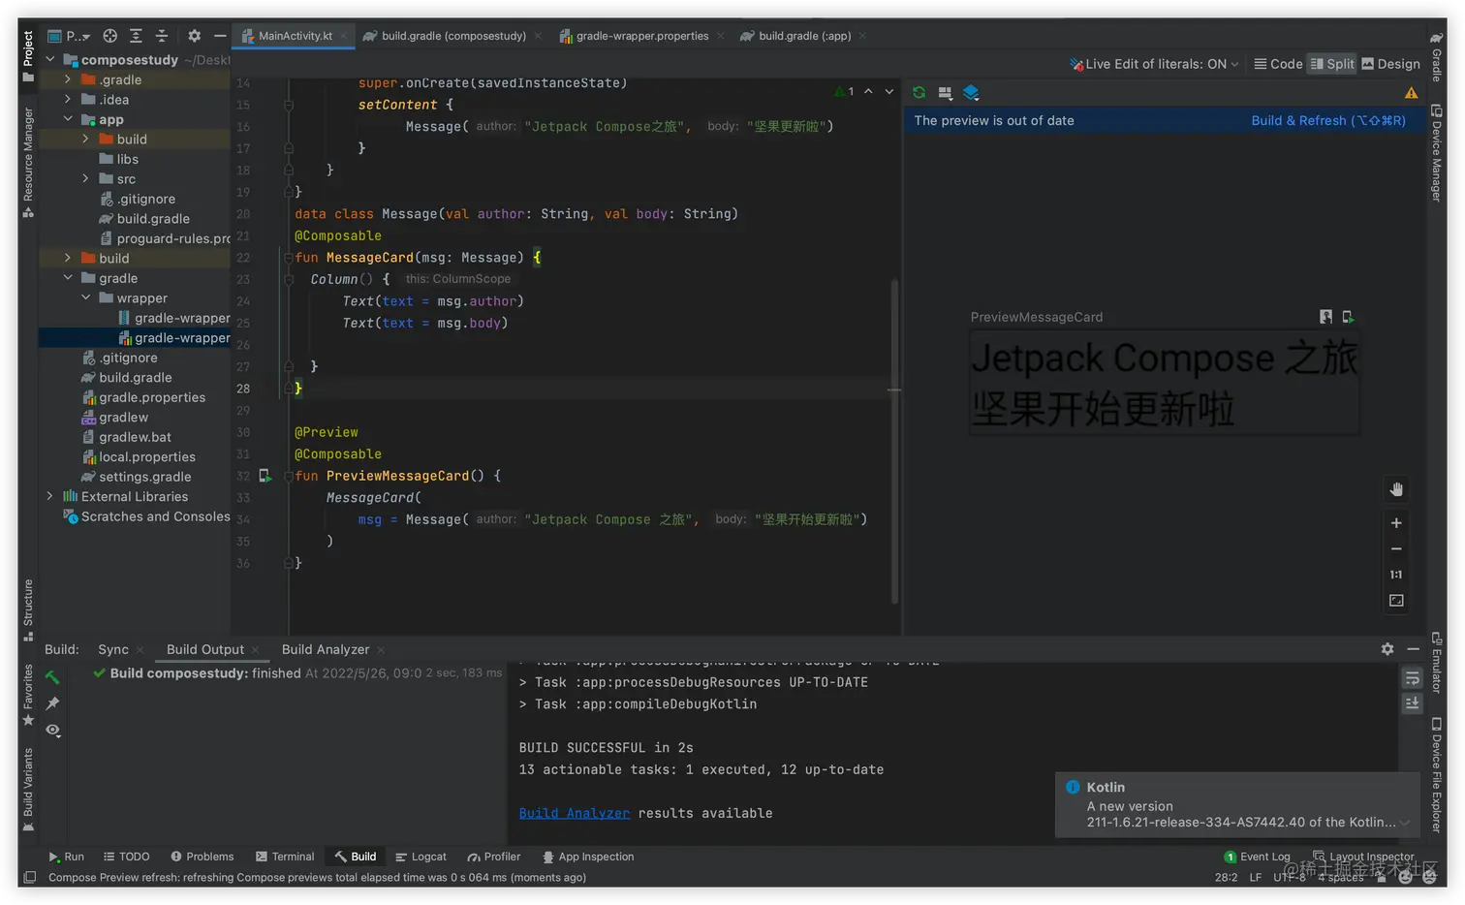Screen dimensions: 1465x905
Task: Click the pin tab icon in Build panel
Action: pos(52,703)
